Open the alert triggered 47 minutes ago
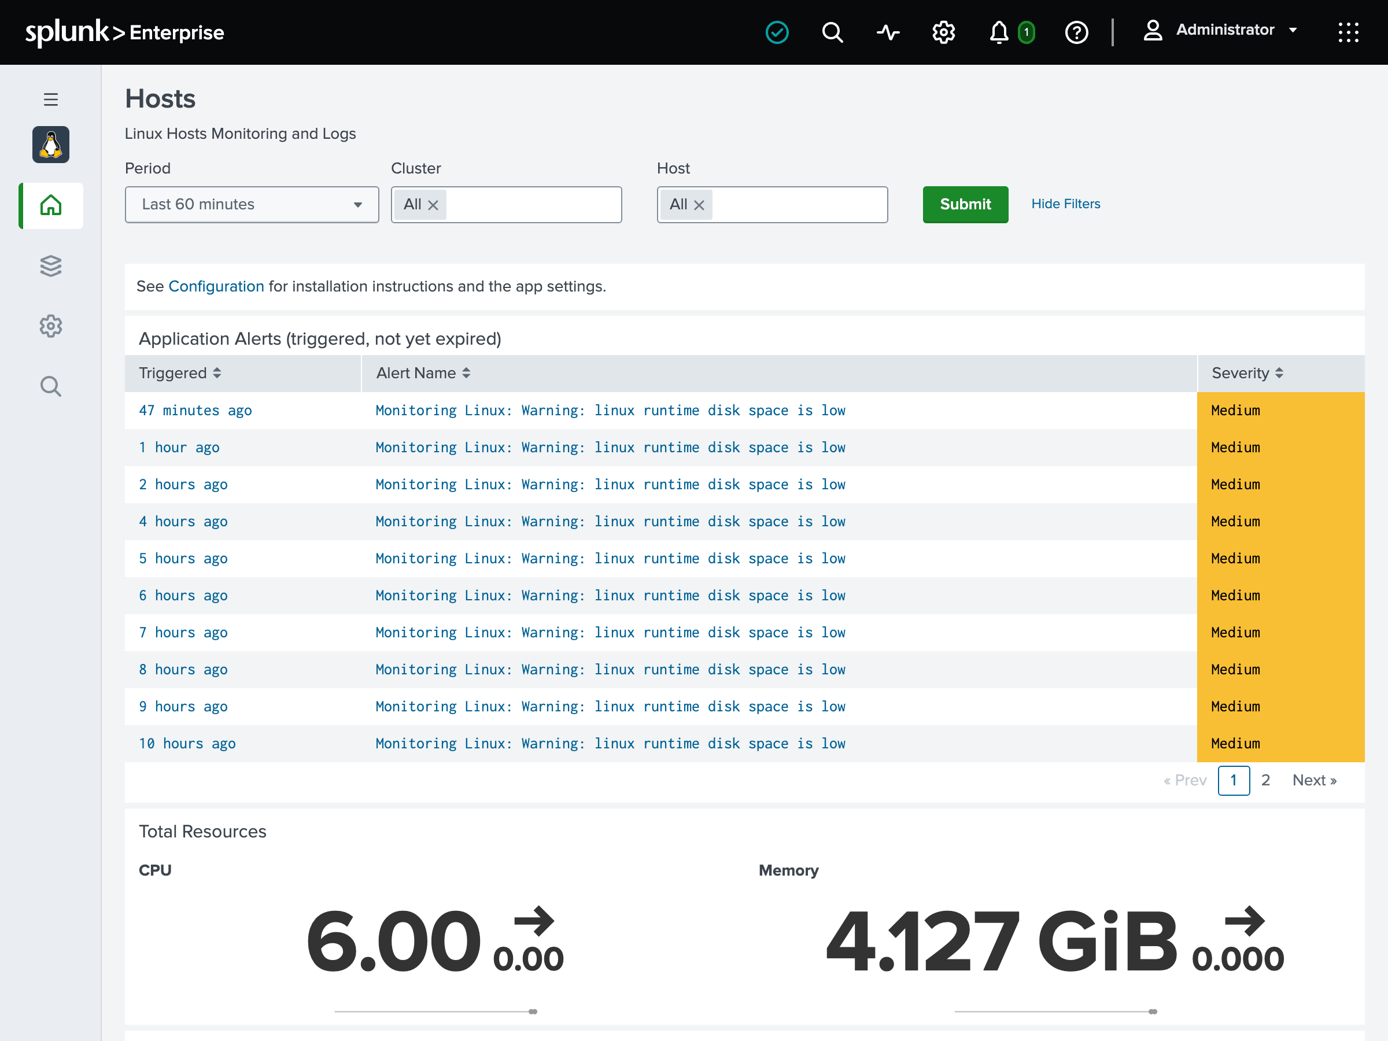This screenshot has height=1041, width=1388. coord(195,411)
